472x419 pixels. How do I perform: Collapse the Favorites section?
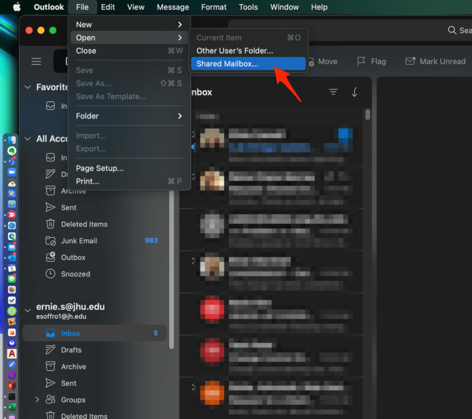tap(28, 87)
